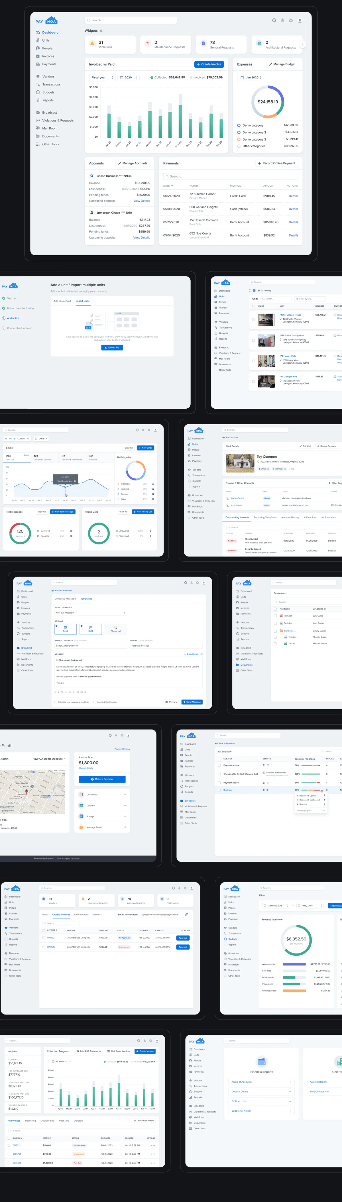
Task: Click the gear icon next to Widgets
Action: point(101,31)
